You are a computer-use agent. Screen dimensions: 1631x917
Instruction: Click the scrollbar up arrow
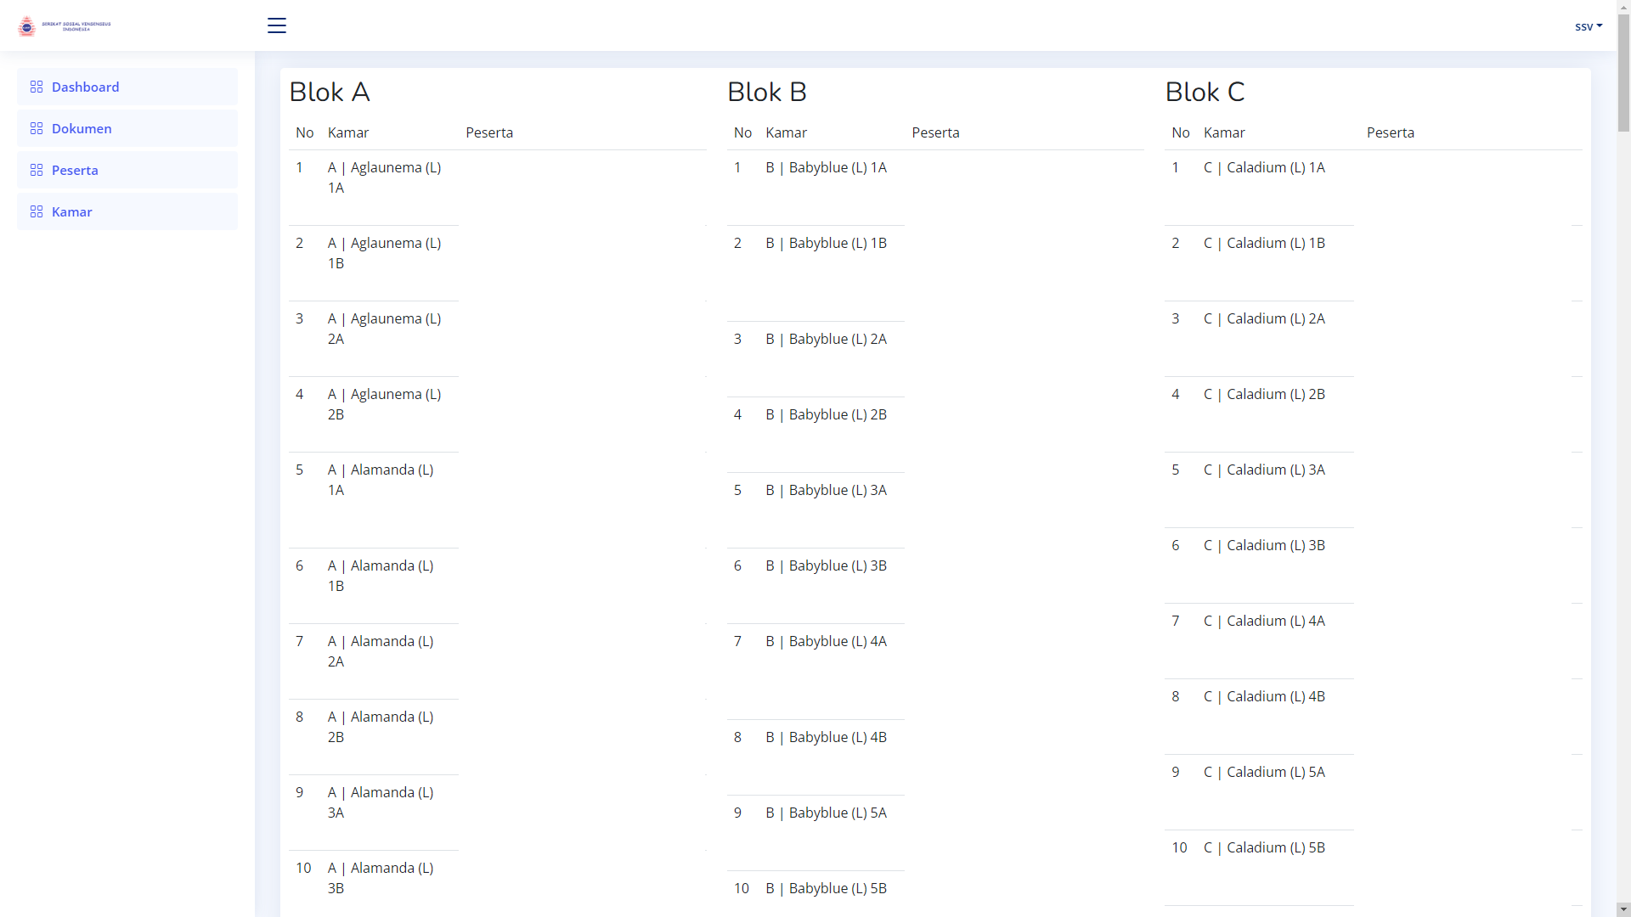point(1623,7)
